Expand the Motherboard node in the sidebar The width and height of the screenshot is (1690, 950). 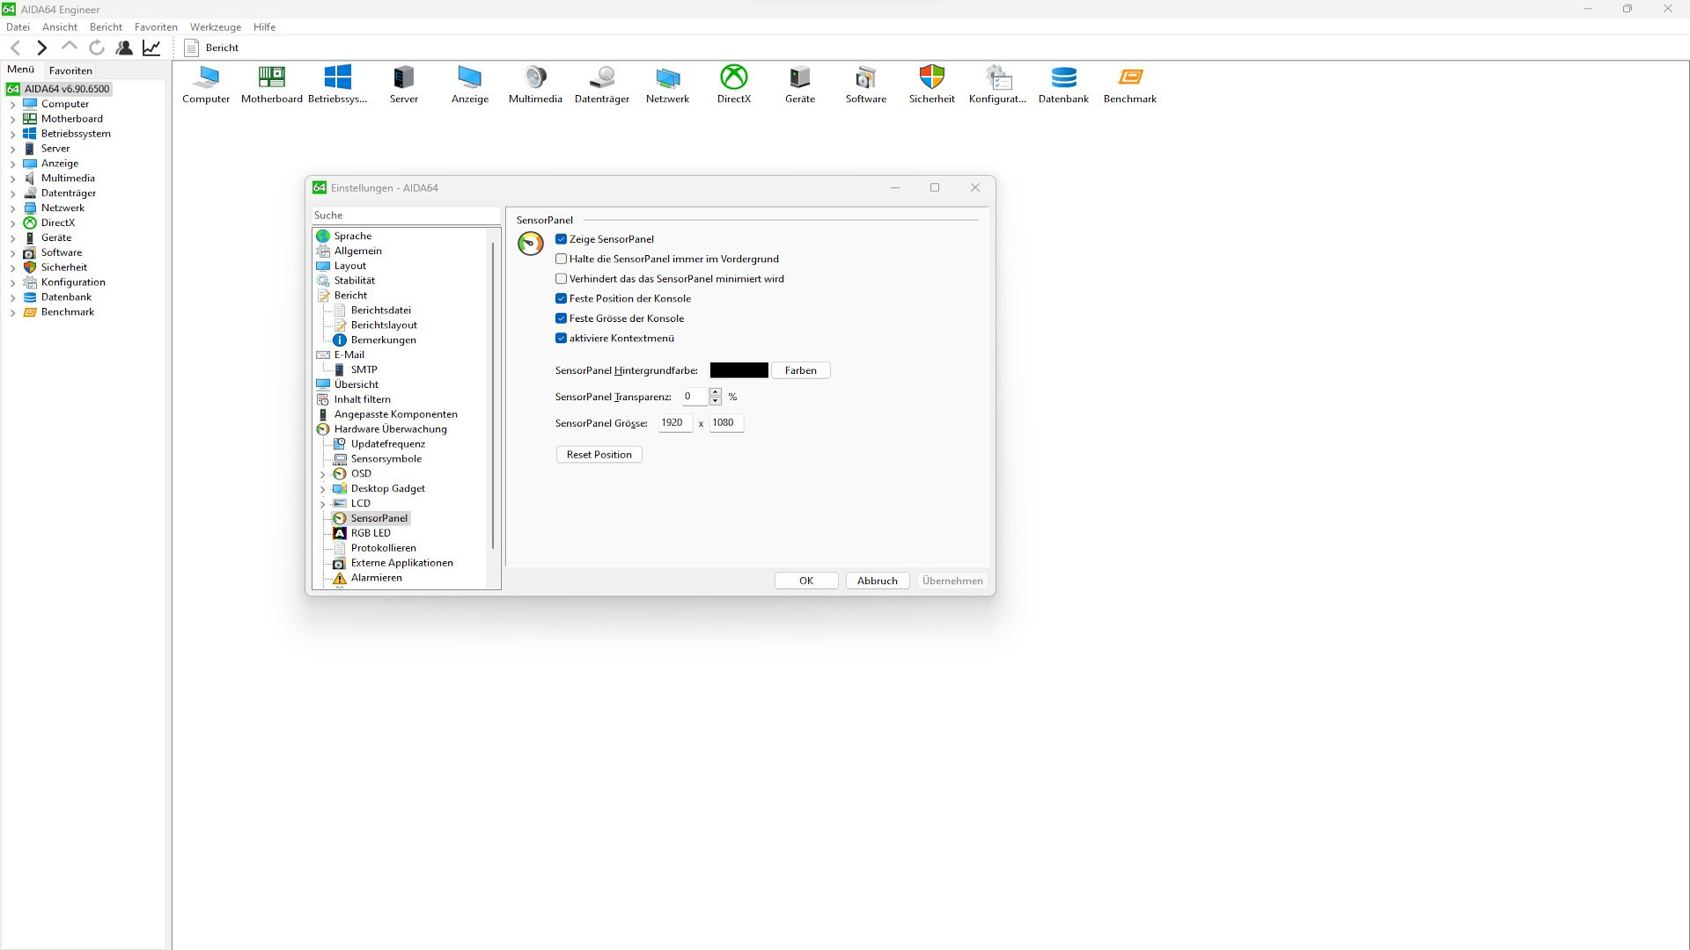13,119
